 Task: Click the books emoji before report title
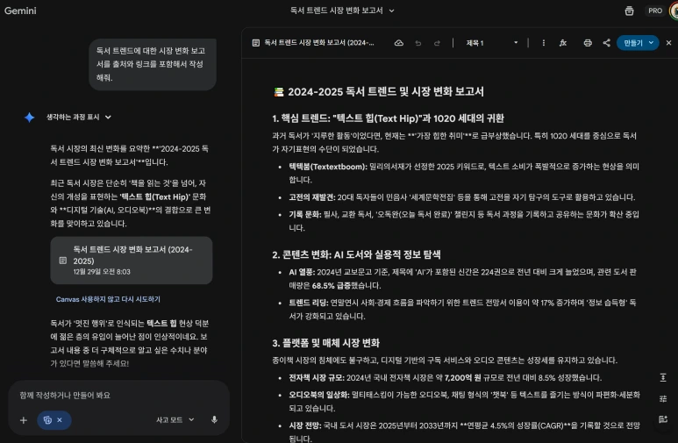[279, 92]
